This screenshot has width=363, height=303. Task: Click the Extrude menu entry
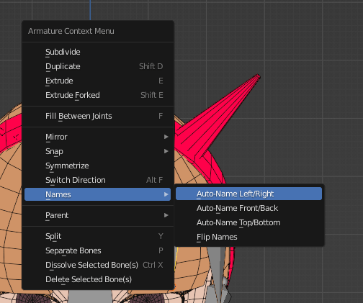pyautogui.click(x=97, y=81)
